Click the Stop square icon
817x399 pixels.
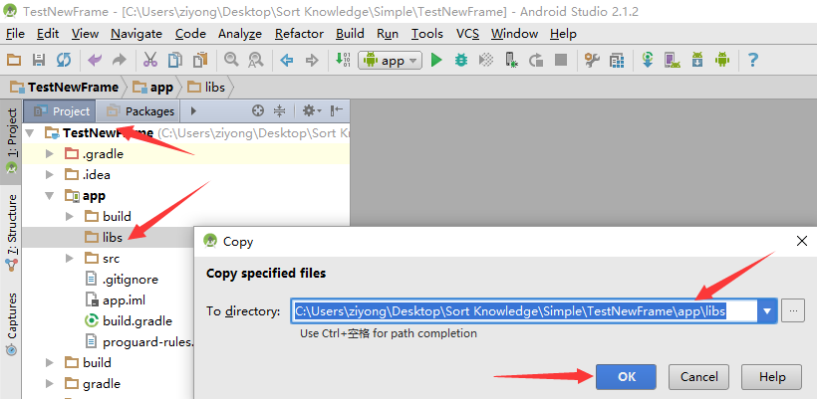[561, 61]
